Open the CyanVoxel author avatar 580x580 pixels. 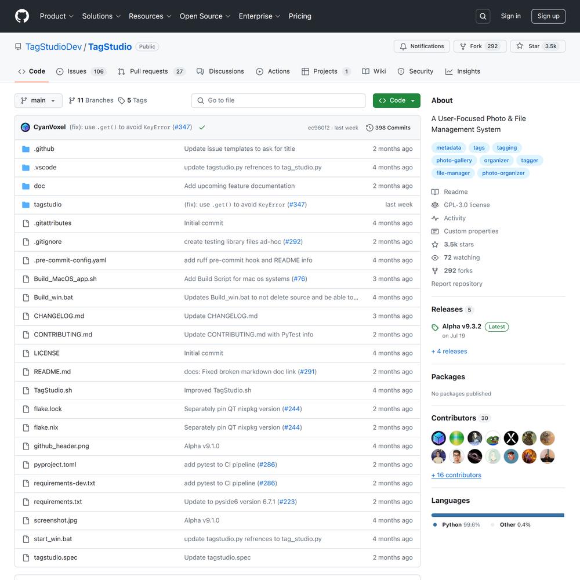[25, 127]
